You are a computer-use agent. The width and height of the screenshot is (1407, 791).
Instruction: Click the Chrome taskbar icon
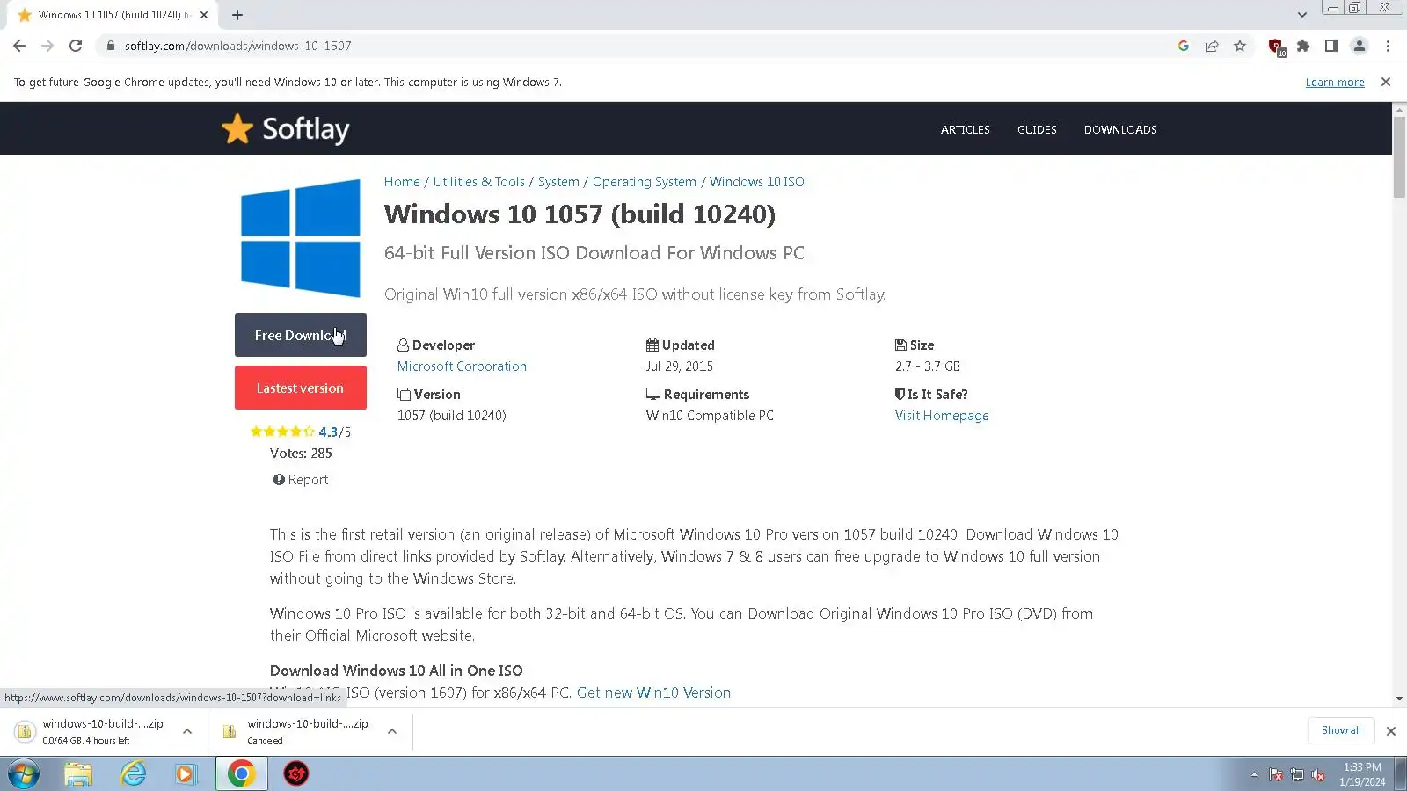(x=242, y=774)
